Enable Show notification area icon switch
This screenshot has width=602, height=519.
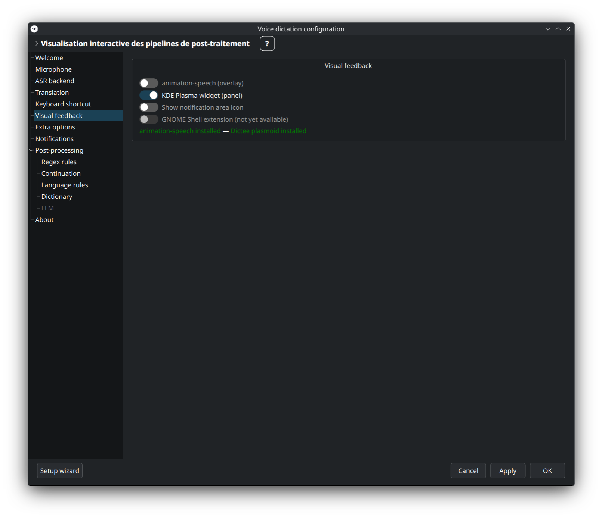tap(149, 107)
